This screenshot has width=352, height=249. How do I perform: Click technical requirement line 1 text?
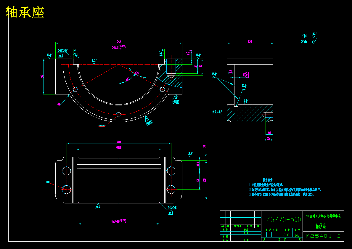point(266,185)
